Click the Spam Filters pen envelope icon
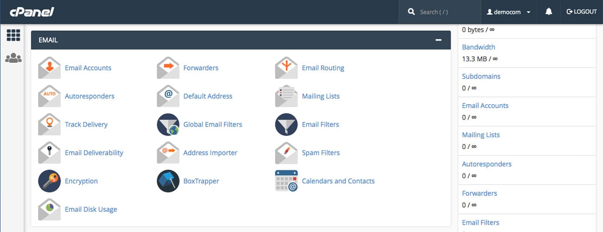 286,152
